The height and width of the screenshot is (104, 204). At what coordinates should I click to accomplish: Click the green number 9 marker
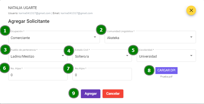click(74, 93)
